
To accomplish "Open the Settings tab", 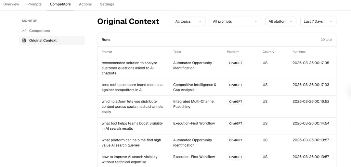I will click(107, 4).
